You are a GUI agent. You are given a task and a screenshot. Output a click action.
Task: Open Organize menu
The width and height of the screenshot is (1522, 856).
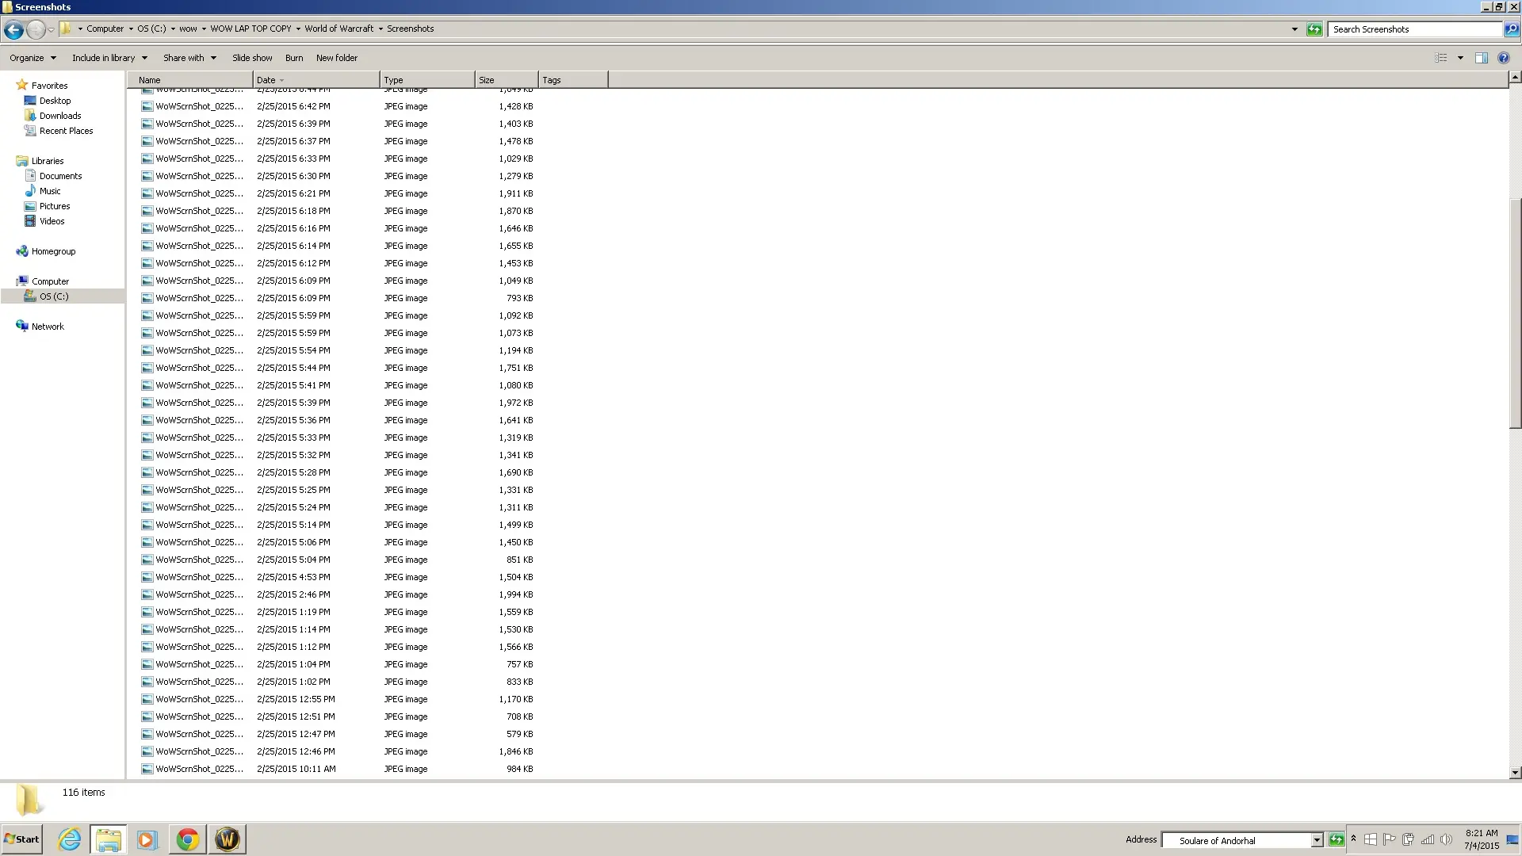tap(33, 58)
